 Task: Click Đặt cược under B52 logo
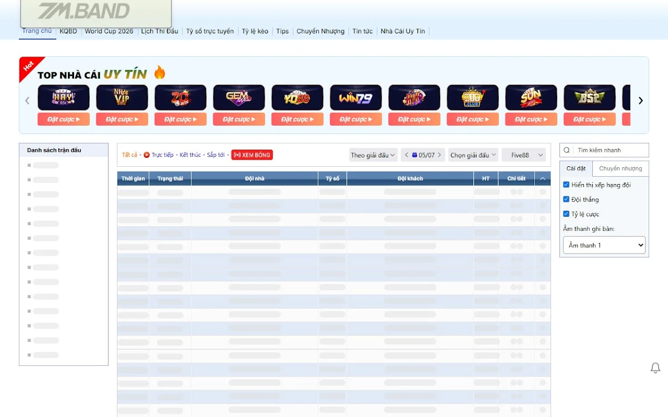(x=590, y=119)
